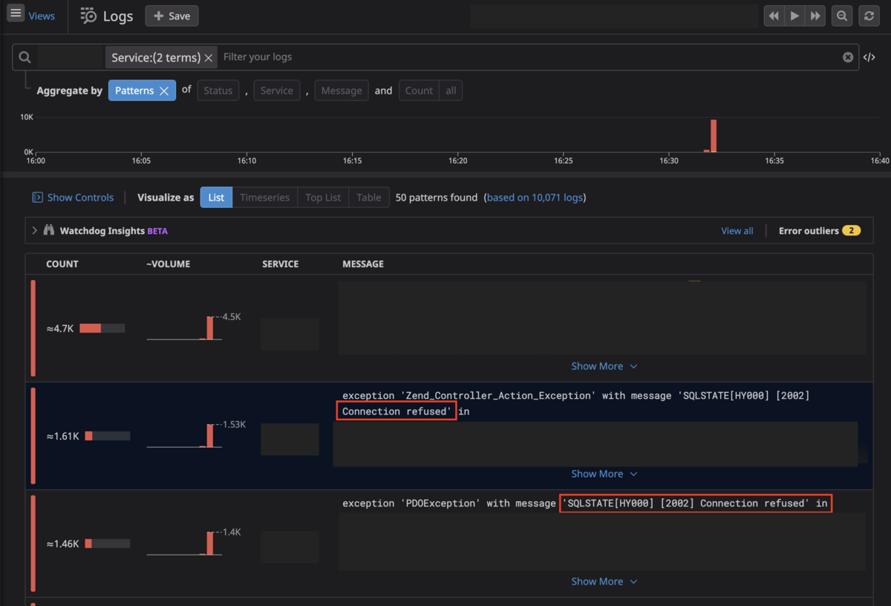Open the Count measure selector
This screenshot has width=891, height=606.
(419, 91)
